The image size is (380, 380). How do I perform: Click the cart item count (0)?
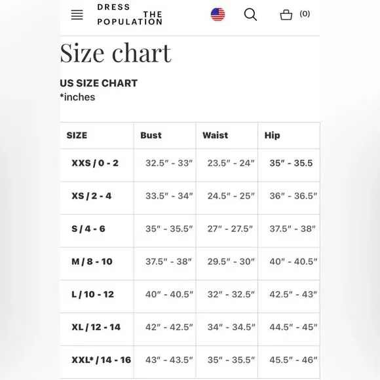coord(305,14)
